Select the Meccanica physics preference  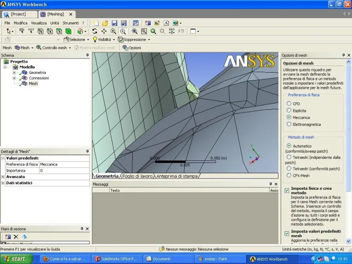coord(289,117)
